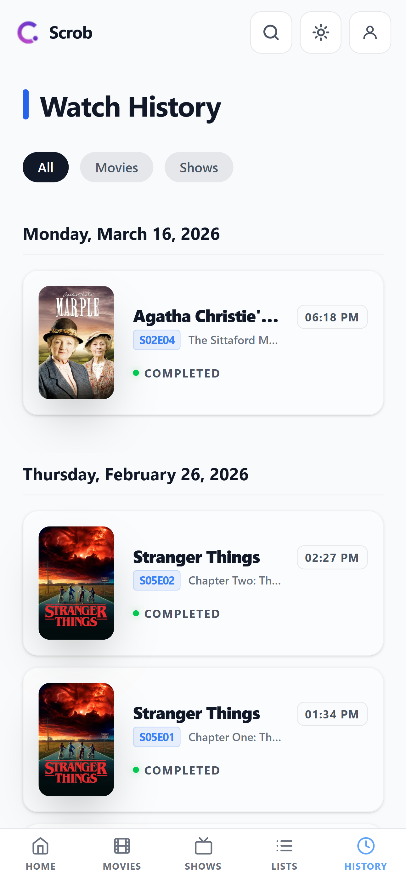
Task: Click the 01:34 PM timestamp badge
Action: coord(332,714)
